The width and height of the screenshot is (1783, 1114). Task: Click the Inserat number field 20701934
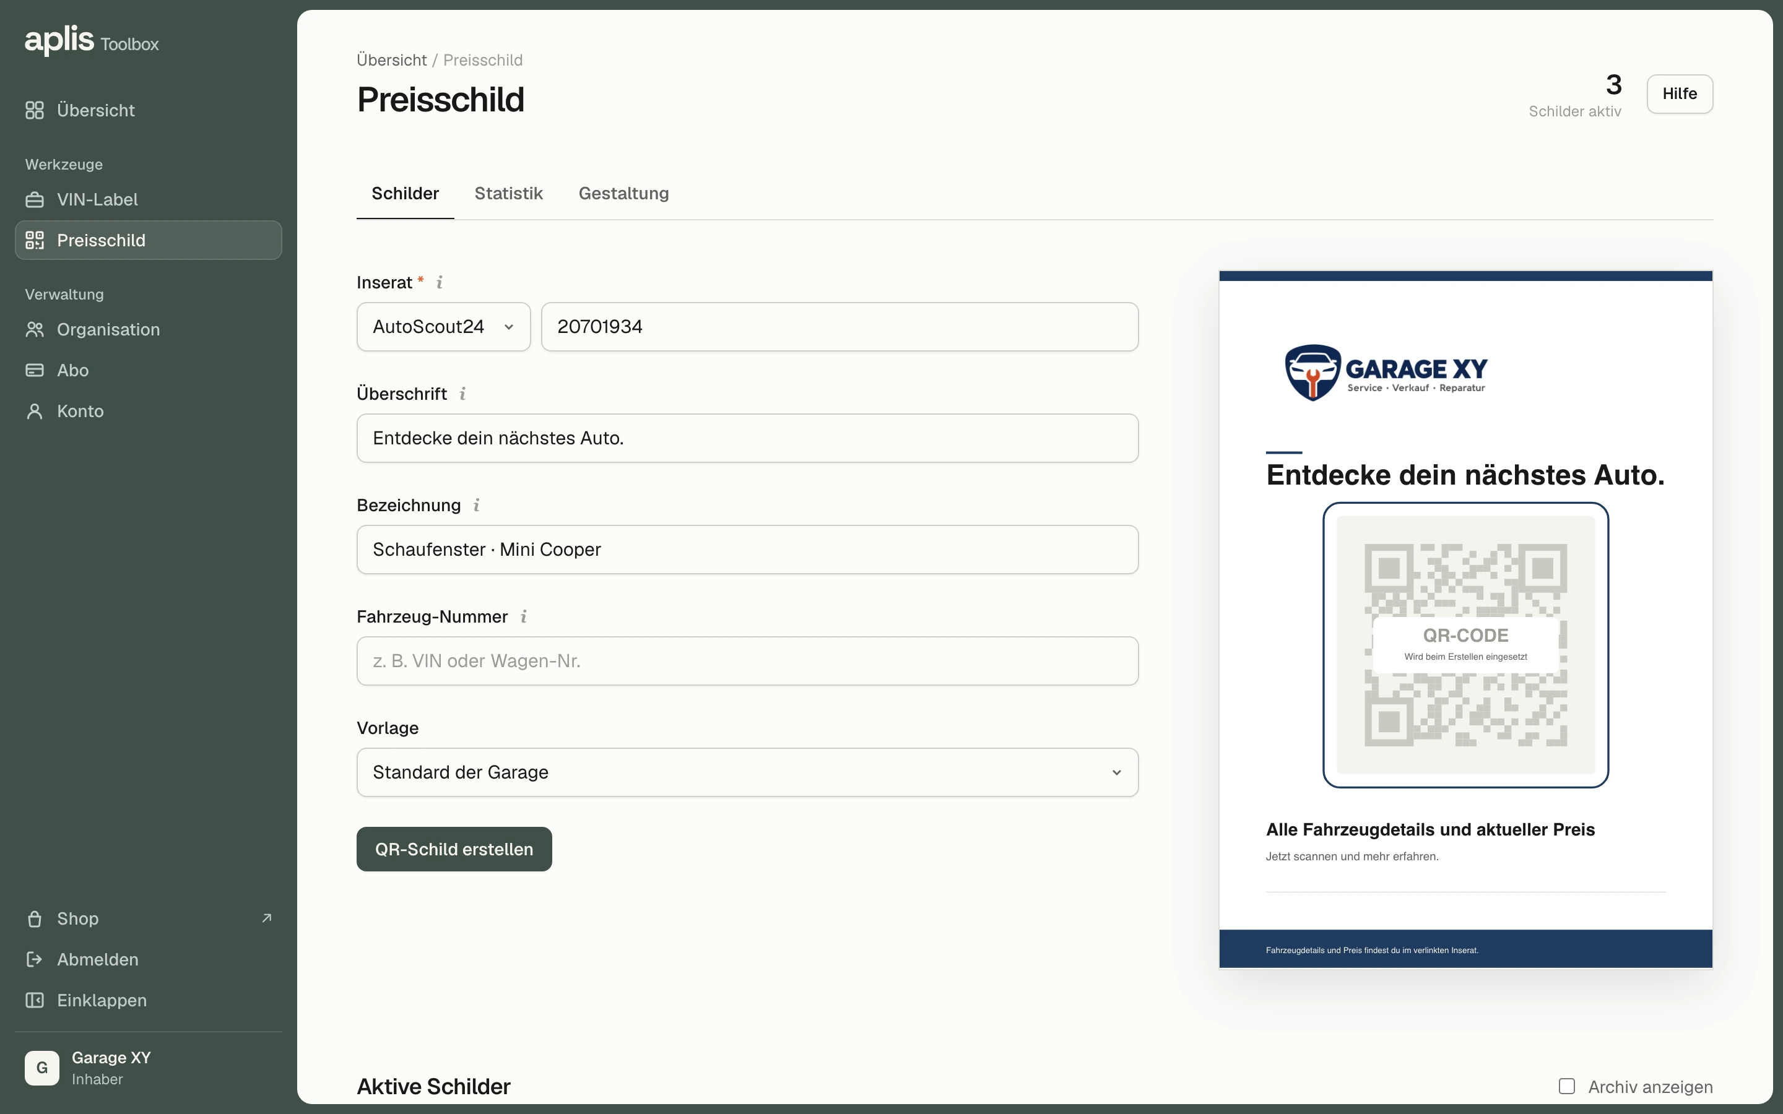[x=840, y=327]
